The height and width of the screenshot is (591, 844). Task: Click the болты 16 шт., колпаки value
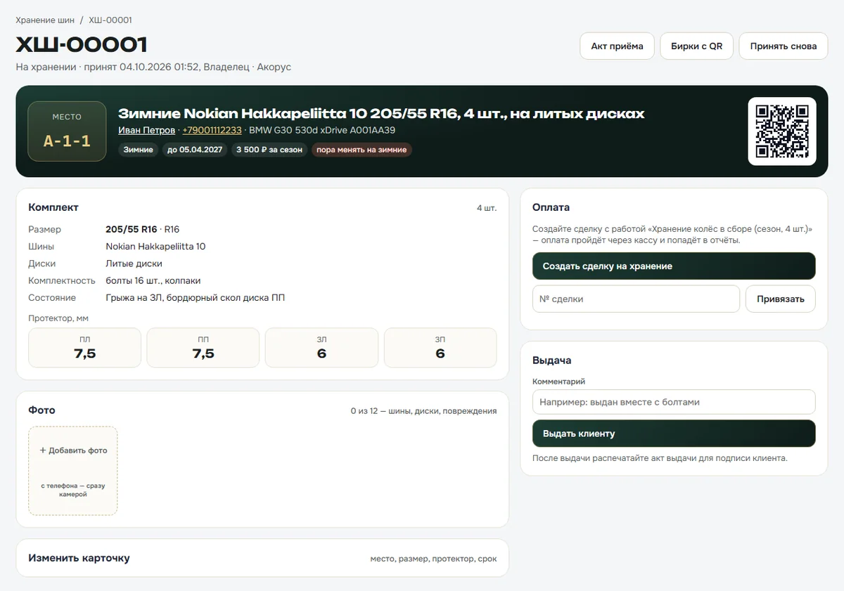point(153,280)
